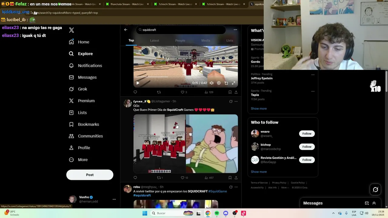Image resolution: width=388 pixels, height=218 pixels.
Task: Click the Post button
Action: pos(90,175)
